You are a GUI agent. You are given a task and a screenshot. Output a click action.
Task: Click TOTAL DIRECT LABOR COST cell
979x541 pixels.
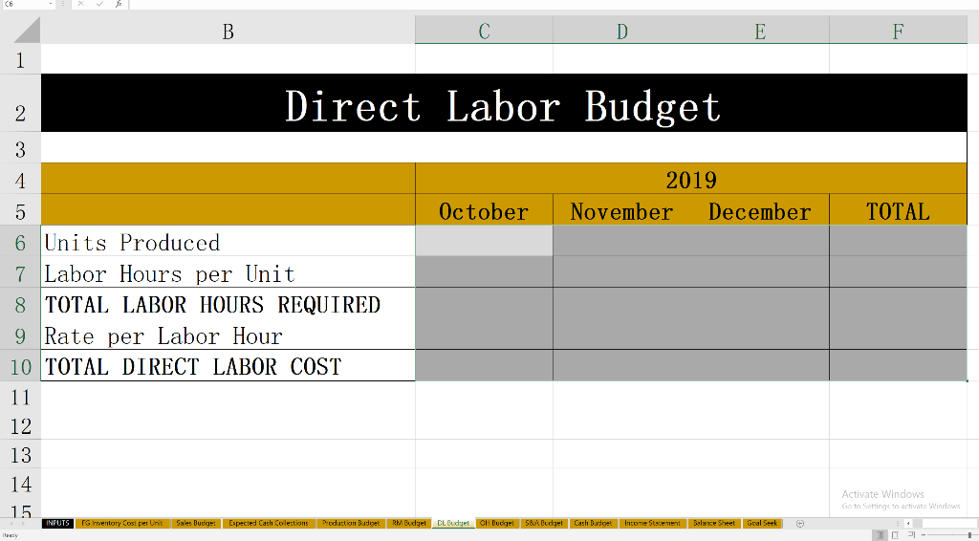[x=228, y=366]
